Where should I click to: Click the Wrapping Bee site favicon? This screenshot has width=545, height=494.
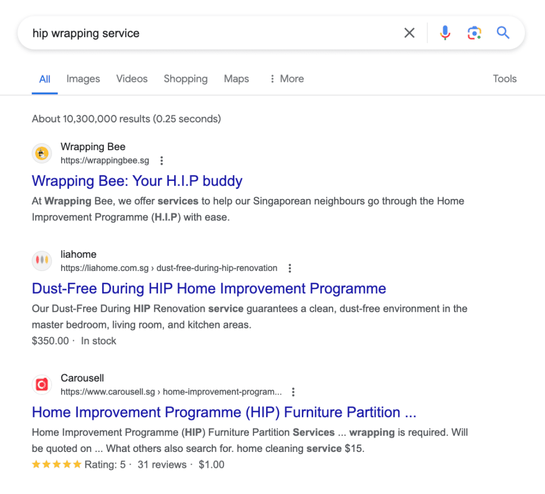point(42,154)
